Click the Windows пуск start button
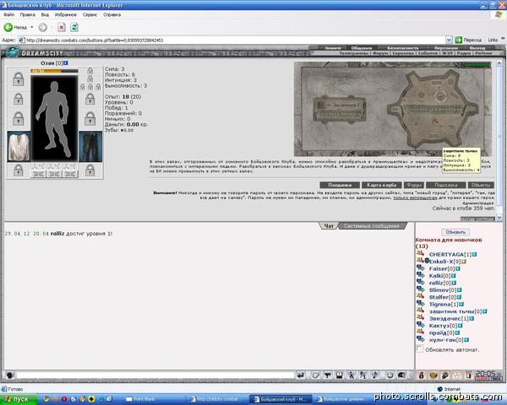Viewport: 507px width, 405px height. coord(19,399)
